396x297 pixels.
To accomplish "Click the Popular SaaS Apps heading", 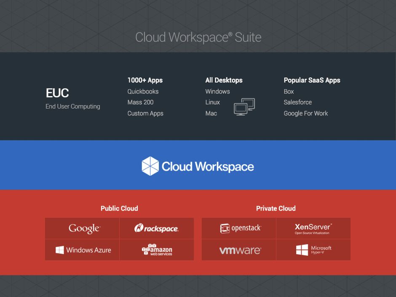I will [312, 80].
